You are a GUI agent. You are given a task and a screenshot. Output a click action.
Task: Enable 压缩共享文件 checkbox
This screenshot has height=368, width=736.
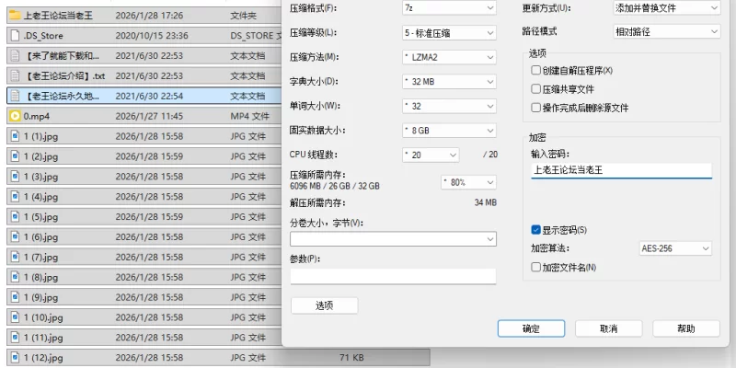click(x=535, y=89)
